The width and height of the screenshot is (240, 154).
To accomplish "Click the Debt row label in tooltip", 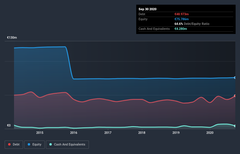I will 142,14.
